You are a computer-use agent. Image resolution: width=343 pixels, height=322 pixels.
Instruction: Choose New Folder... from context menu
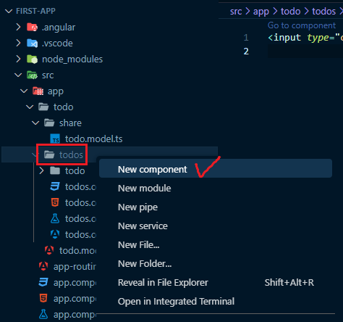pyautogui.click(x=216, y=263)
